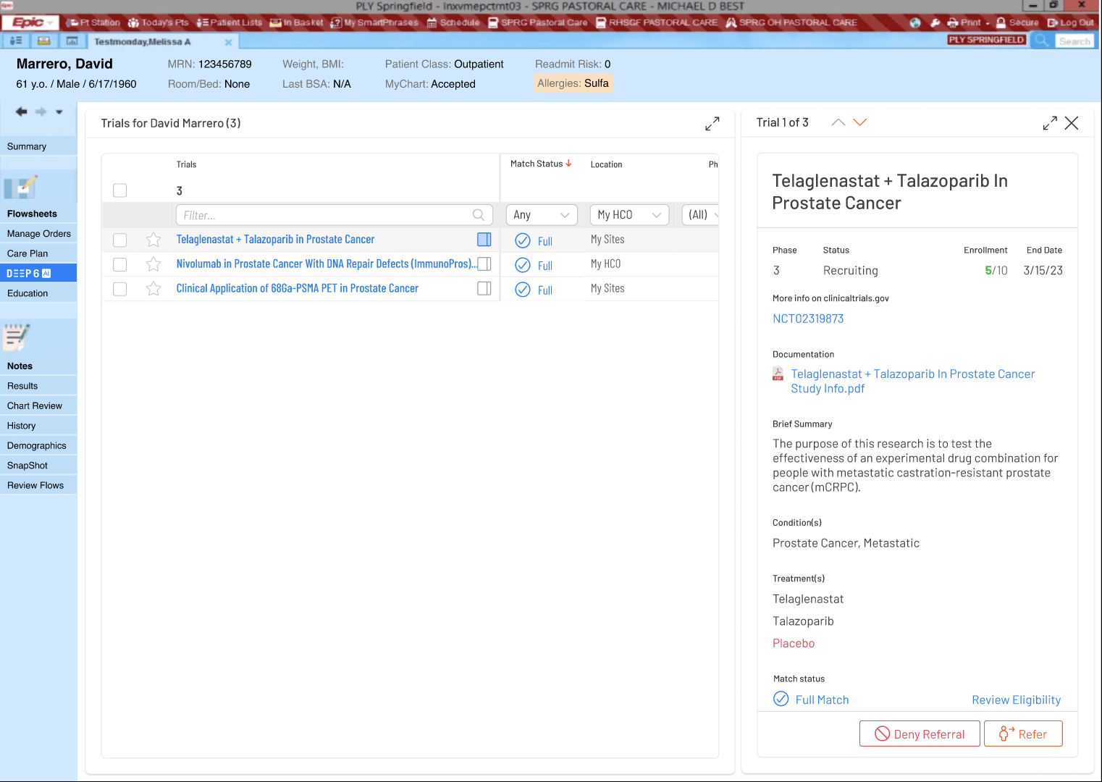Expand the Trials list panel to fullscreen

pyautogui.click(x=712, y=124)
